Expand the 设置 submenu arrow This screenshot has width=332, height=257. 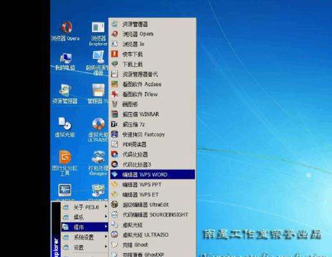(106, 247)
